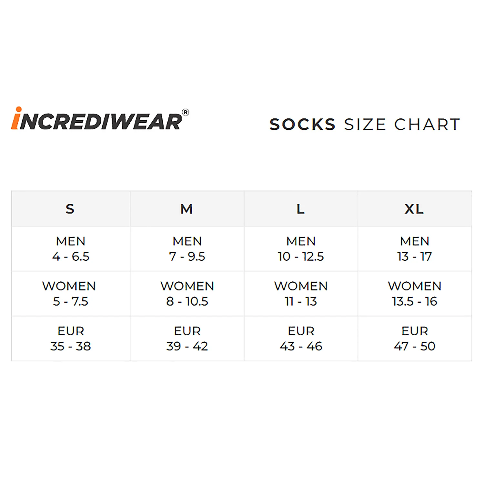Select the M size column header

[x=187, y=209]
